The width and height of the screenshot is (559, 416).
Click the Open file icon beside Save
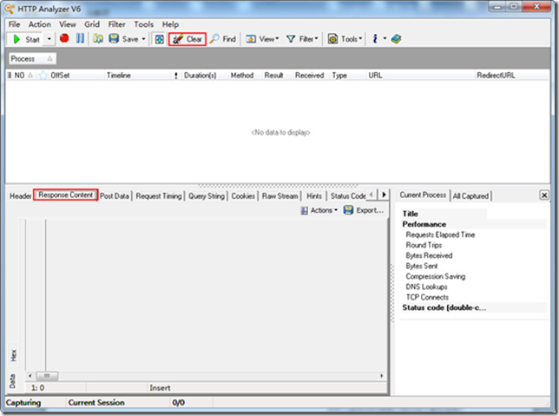click(98, 39)
